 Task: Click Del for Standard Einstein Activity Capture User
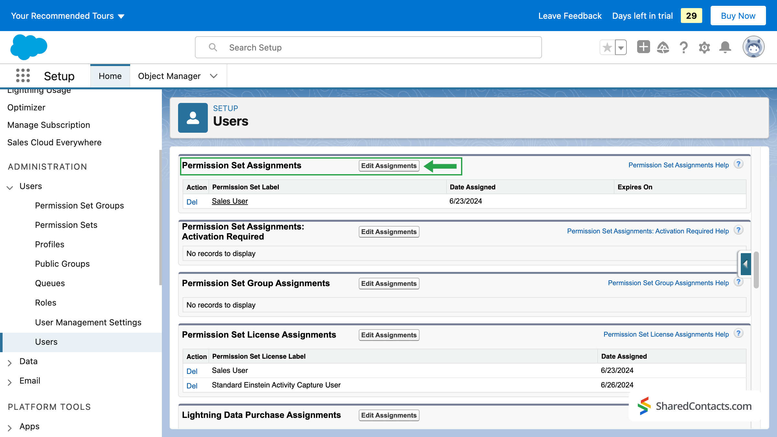click(192, 386)
